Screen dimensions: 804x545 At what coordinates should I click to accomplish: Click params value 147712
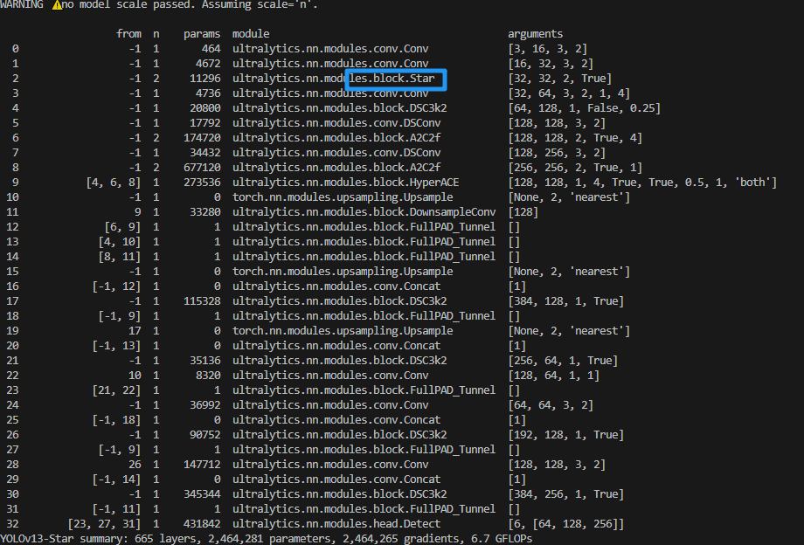point(202,465)
